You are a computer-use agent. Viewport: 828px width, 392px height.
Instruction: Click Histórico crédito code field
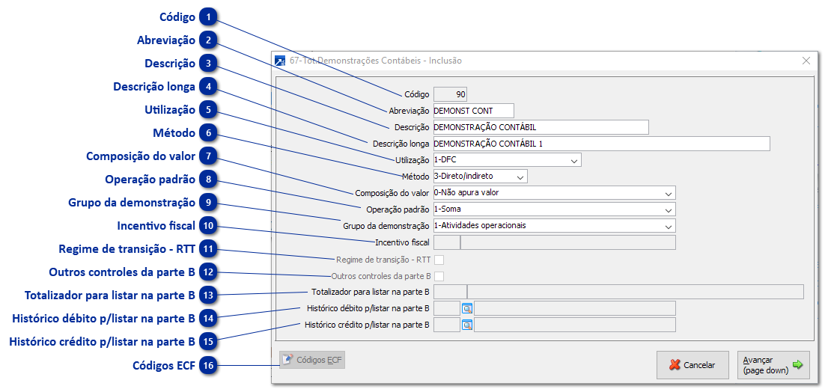pyautogui.click(x=447, y=325)
